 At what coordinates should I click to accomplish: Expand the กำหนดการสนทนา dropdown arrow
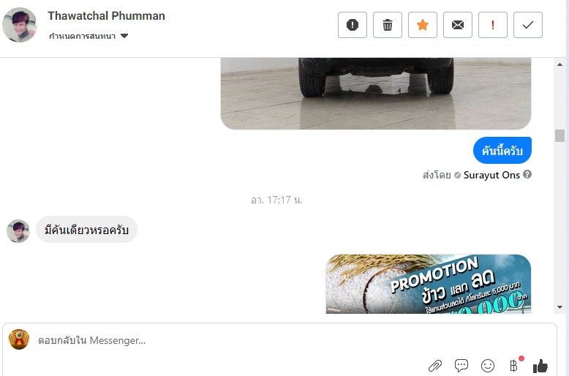coord(124,36)
